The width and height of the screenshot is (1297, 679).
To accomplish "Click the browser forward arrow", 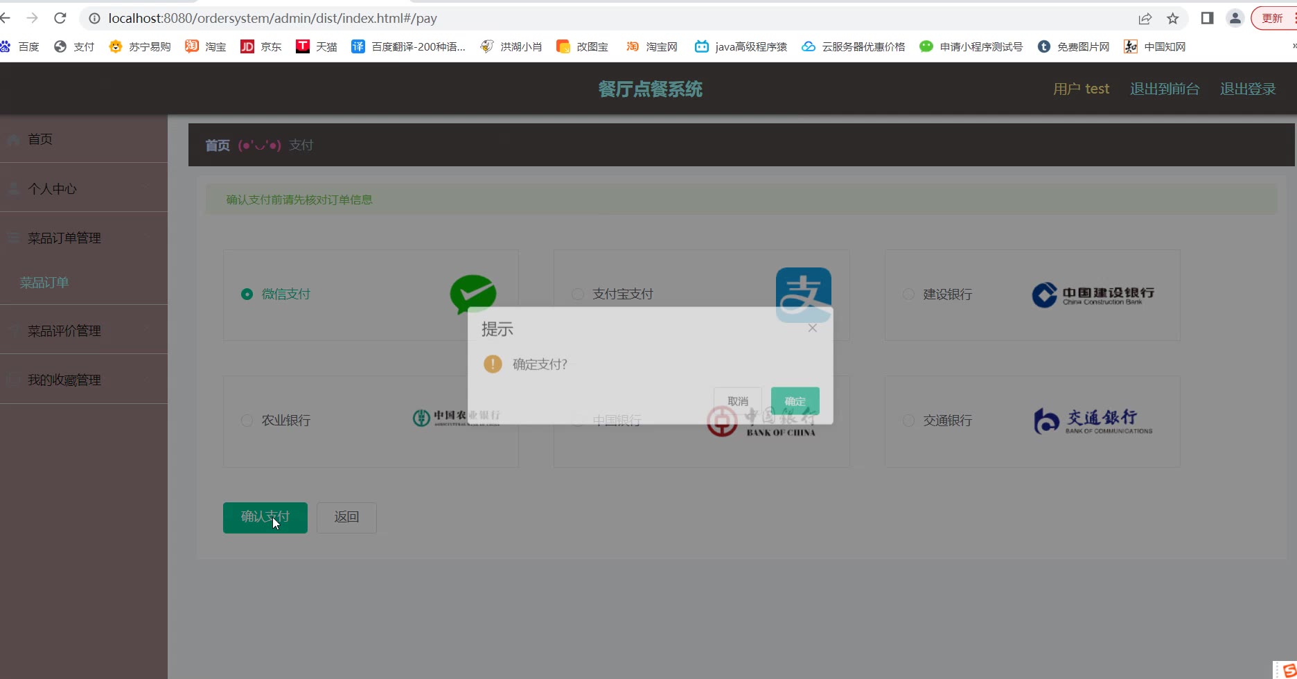I will click(x=32, y=18).
